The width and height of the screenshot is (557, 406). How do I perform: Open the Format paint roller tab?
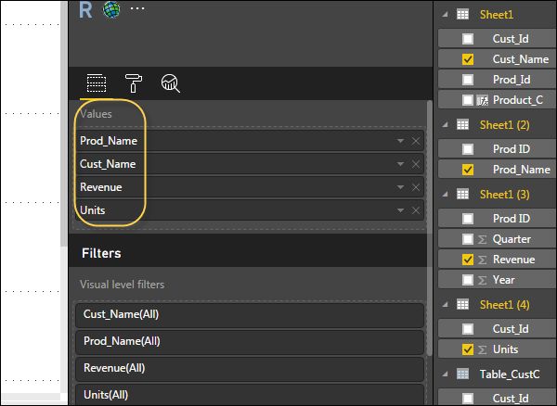click(x=133, y=83)
